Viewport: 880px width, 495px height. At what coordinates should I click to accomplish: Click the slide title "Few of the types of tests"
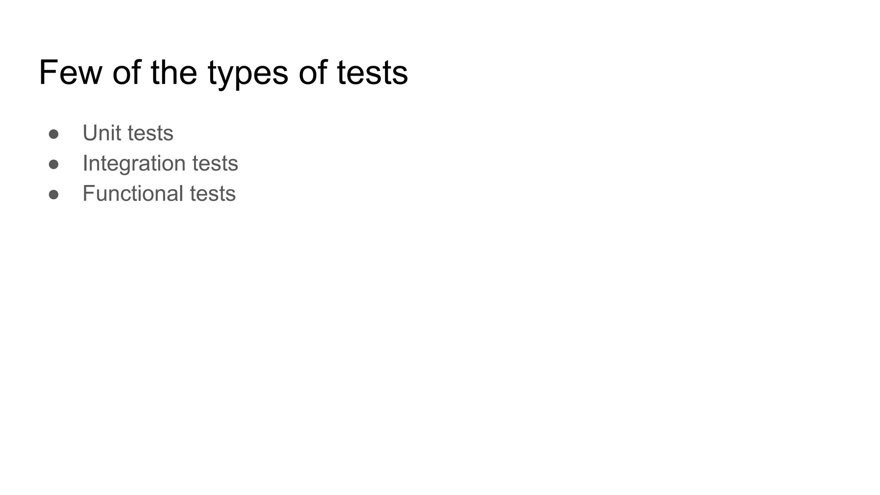pos(223,73)
